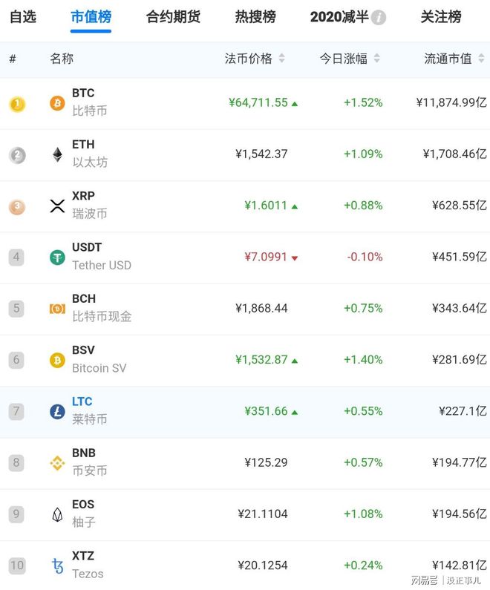Switch to the 合约期货 tab
The height and width of the screenshot is (590, 490).
tap(173, 17)
